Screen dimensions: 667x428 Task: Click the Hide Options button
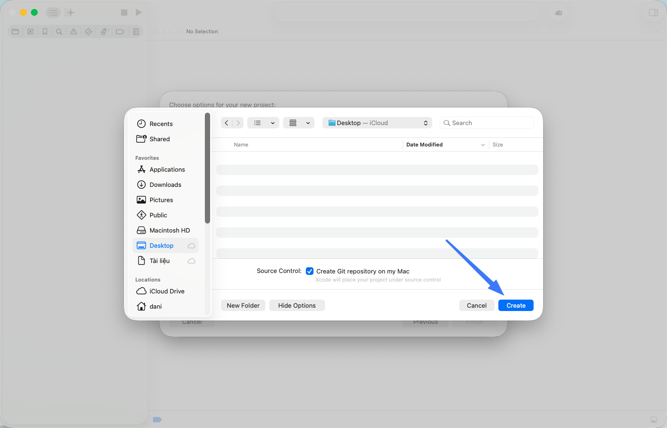297,305
